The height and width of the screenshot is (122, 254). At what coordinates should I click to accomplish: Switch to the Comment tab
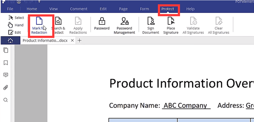pyautogui.click(x=79, y=9)
